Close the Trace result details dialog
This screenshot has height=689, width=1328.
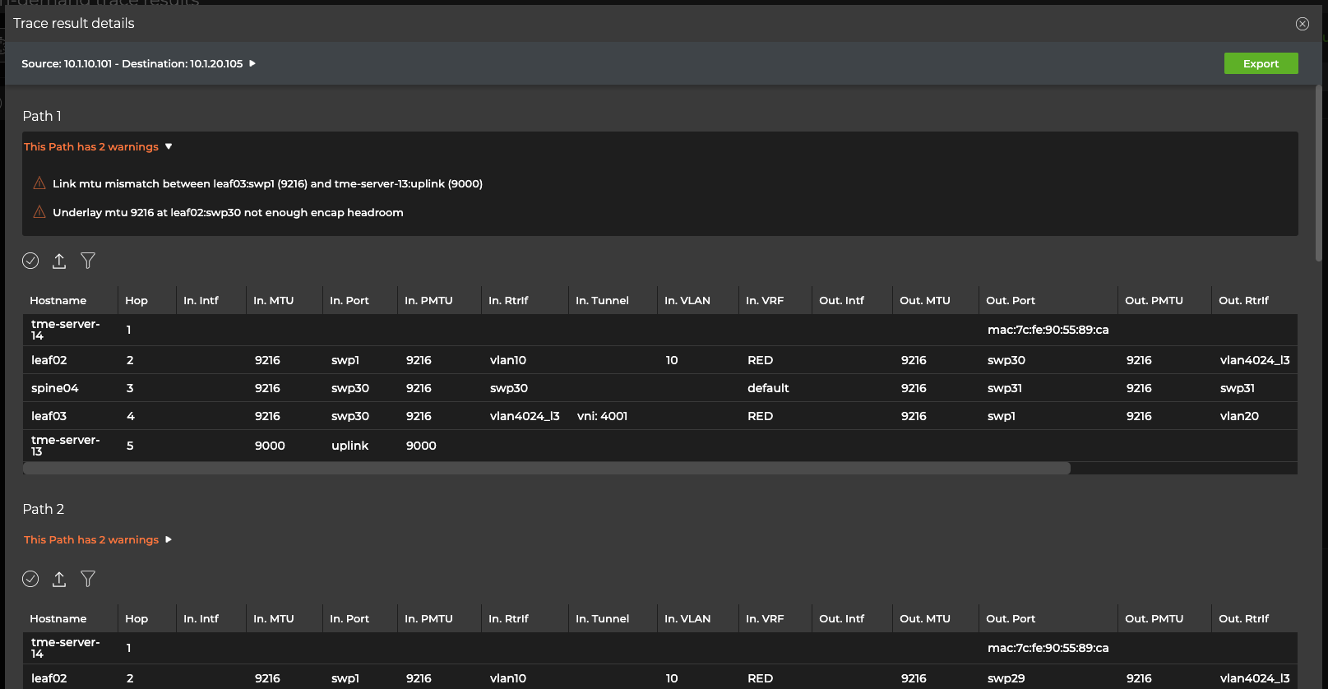pyautogui.click(x=1302, y=24)
